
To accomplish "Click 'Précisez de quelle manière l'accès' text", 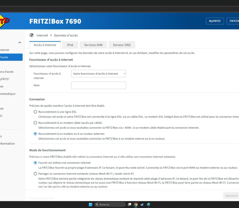I will (x=67, y=106).
